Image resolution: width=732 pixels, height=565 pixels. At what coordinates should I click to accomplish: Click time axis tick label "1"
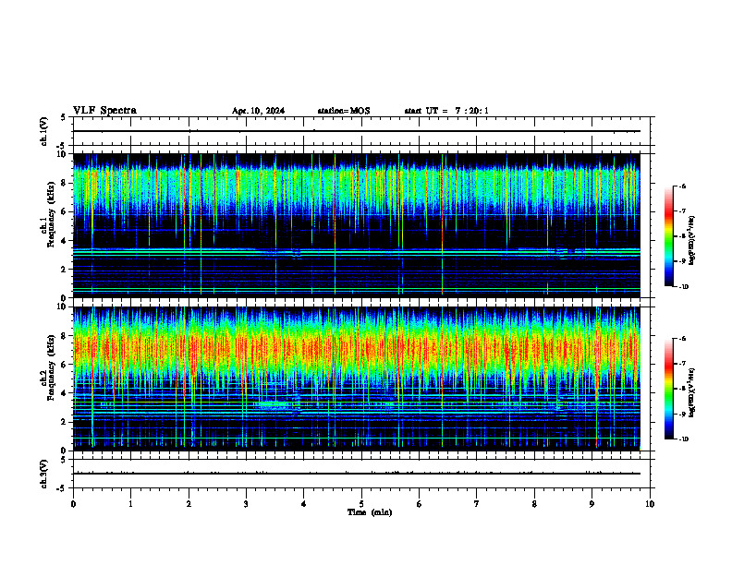(x=130, y=504)
